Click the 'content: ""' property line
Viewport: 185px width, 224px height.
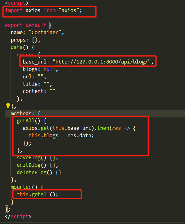(39, 91)
